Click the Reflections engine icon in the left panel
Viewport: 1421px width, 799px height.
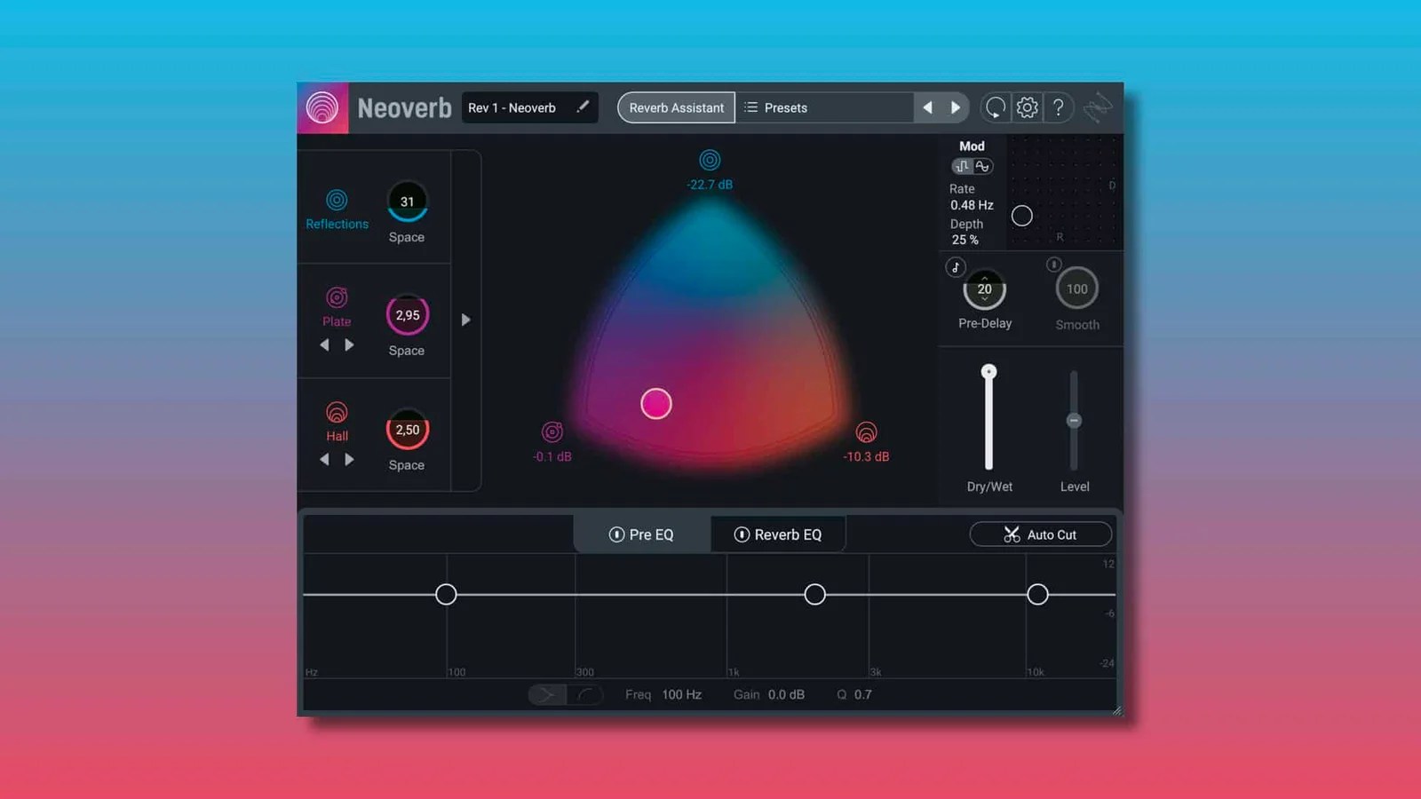pos(337,200)
